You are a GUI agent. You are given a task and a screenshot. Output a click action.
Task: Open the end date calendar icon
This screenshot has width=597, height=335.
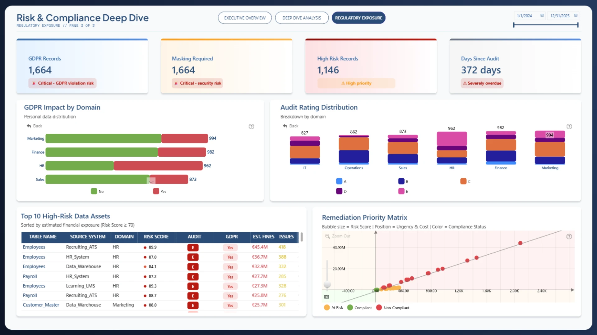pyautogui.click(x=576, y=16)
